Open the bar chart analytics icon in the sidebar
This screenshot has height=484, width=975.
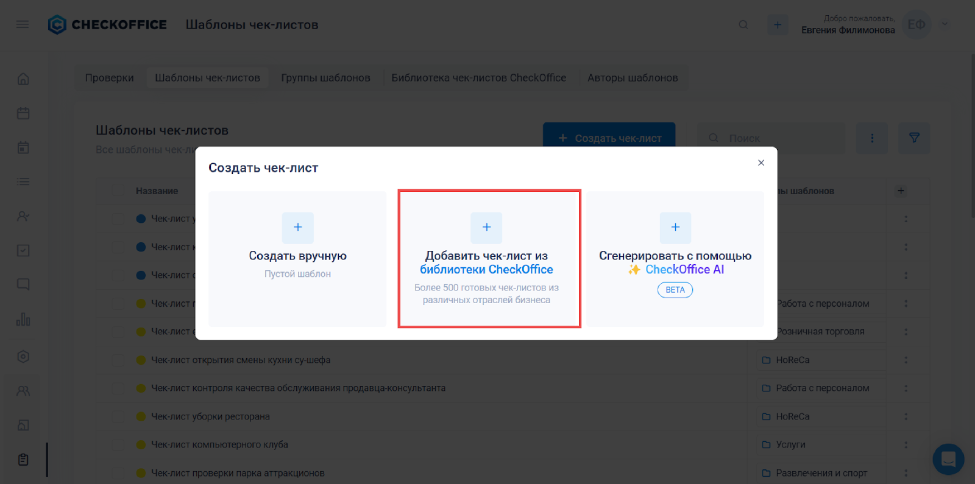(23, 319)
